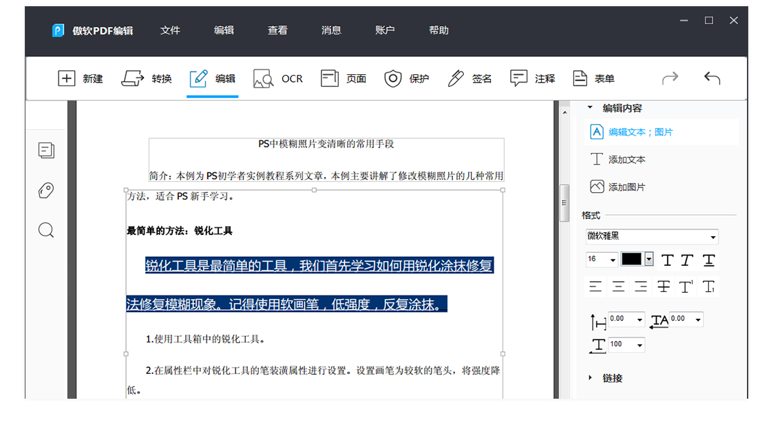Open the 保护 (Protect) tools
771x427 pixels.
click(x=406, y=79)
